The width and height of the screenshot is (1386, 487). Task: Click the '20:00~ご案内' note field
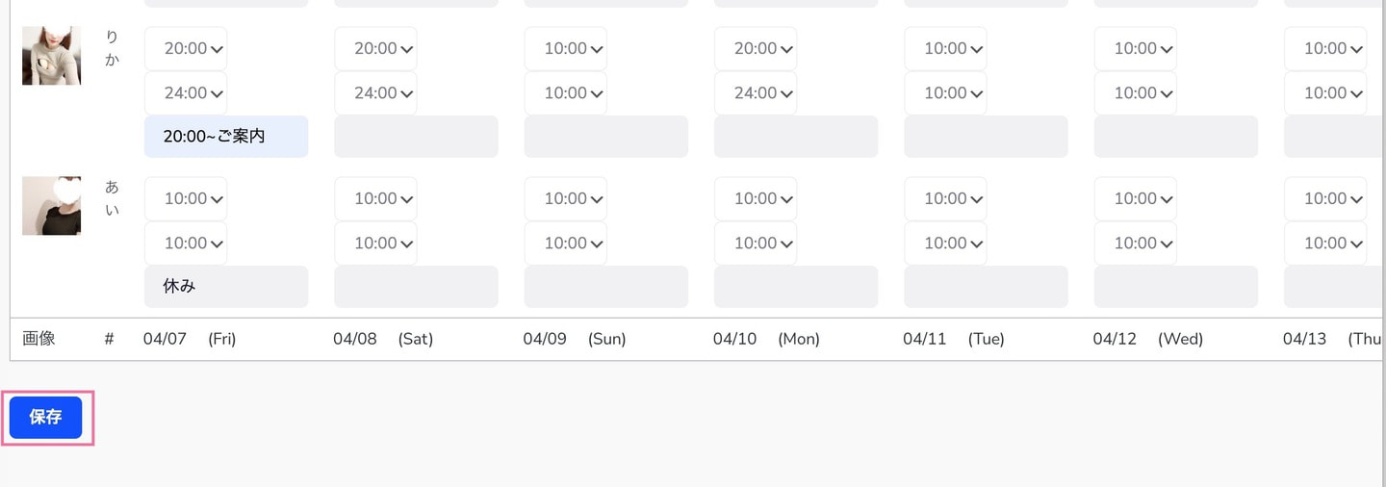226,137
